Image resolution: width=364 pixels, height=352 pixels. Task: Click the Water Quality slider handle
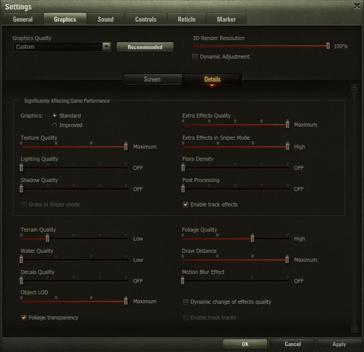tap(21, 260)
